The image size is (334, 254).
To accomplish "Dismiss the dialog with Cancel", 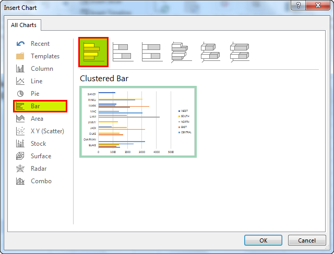I will 307,240.
